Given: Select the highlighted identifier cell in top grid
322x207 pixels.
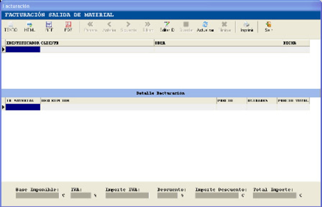Looking at the screenshot, I should (x=23, y=49).
